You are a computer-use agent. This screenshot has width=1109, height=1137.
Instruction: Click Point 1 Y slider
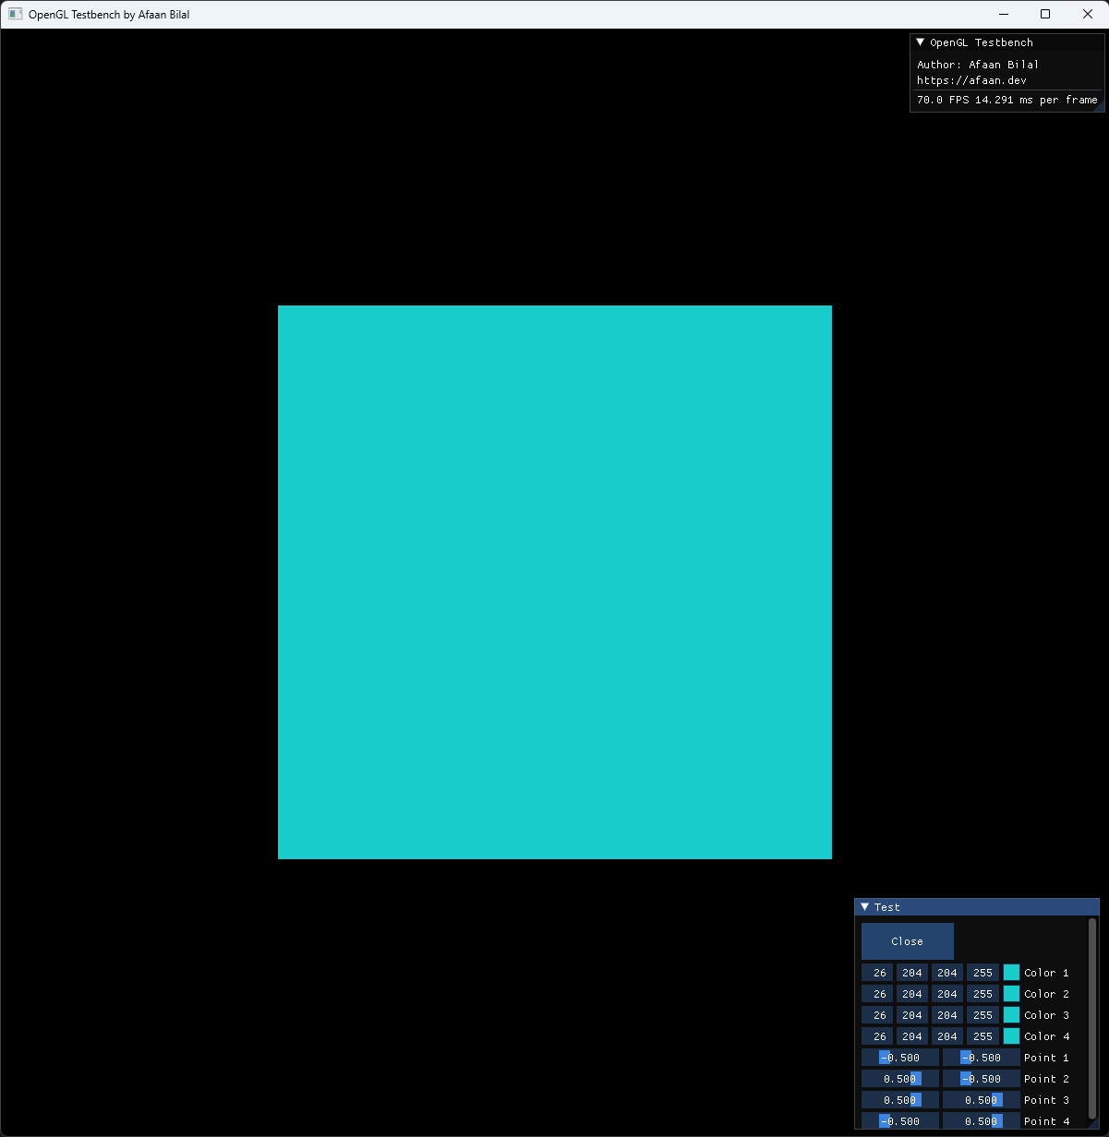click(x=982, y=1058)
